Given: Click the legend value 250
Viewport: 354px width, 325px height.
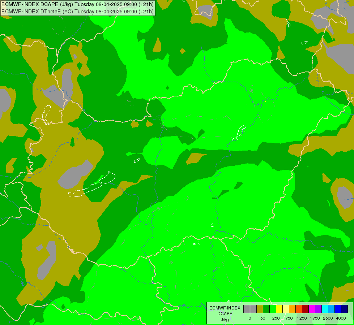Looking at the screenshot, I should click(x=276, y=318).
